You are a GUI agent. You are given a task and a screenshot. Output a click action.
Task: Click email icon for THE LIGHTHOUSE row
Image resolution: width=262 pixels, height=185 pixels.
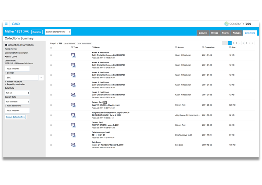[x=73, y=115]
